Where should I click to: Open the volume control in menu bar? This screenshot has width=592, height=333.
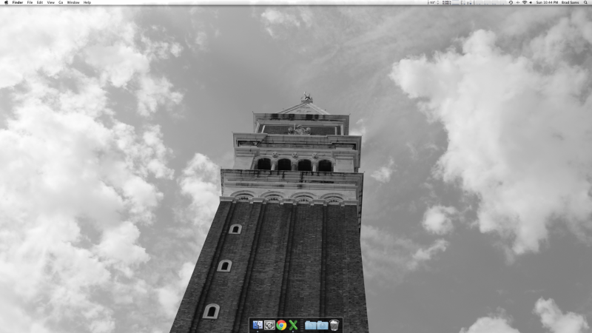531,2
